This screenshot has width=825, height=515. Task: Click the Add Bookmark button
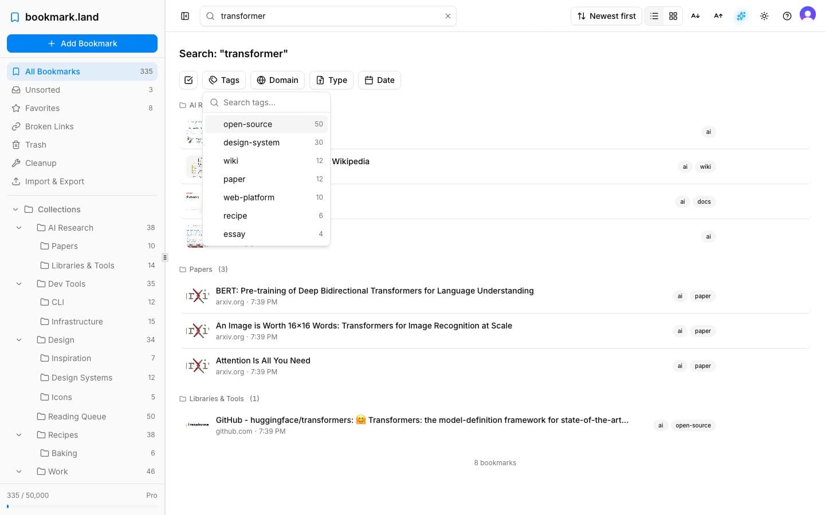[x=82, y=43]
